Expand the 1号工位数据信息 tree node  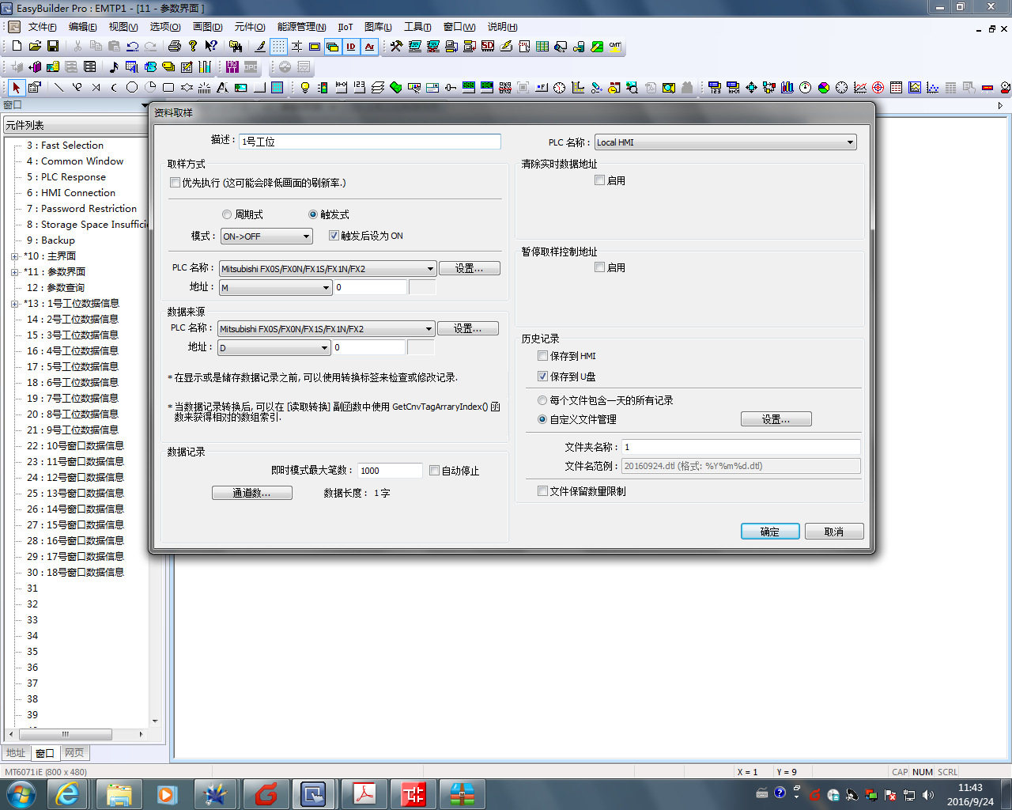coord(14,304)
